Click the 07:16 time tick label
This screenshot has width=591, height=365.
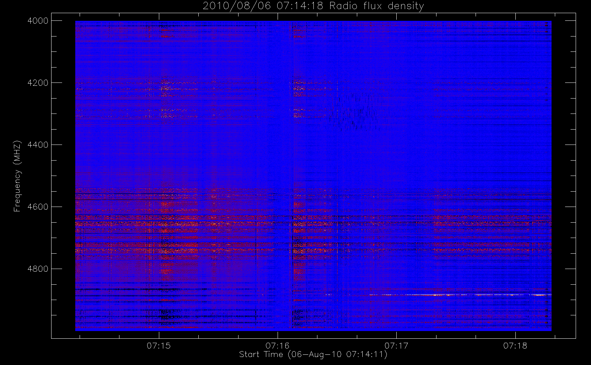[278, 346]
